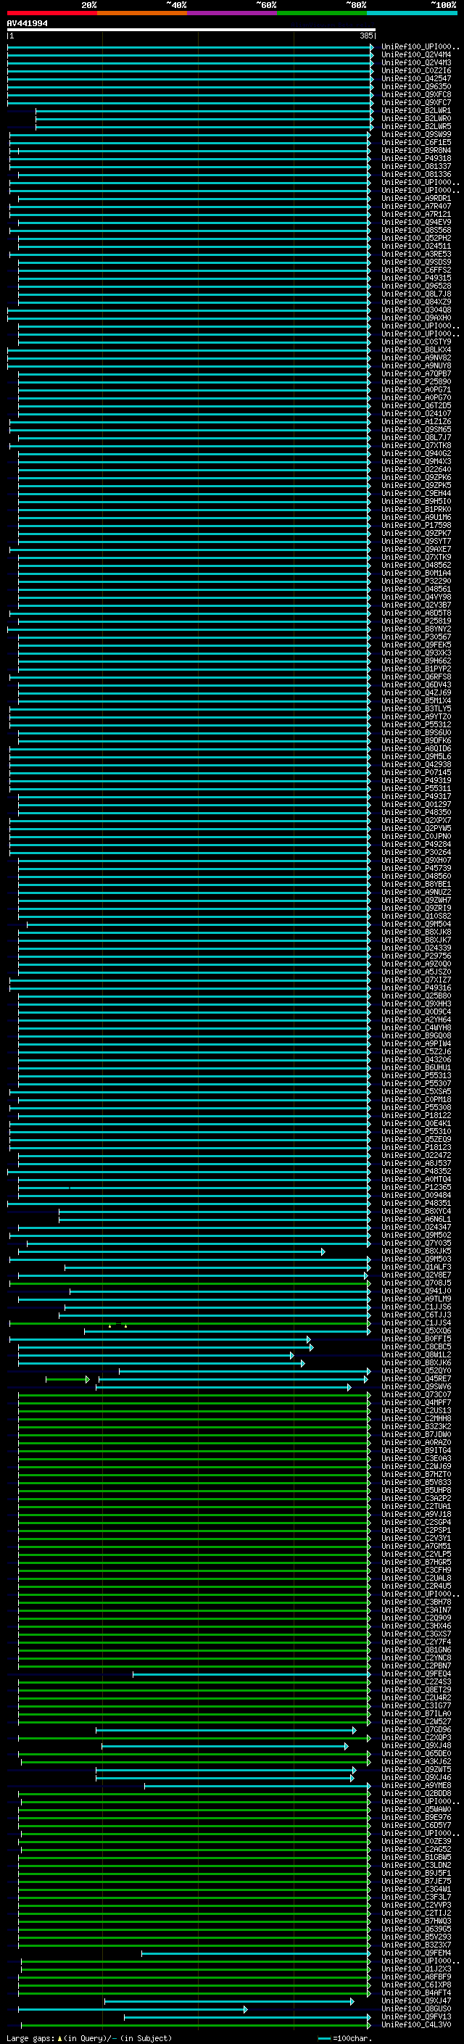Image resolution: width=464 pixels, height=2044 pixels.
Task: Select hit UniRef100_Q8W1L2
Action: coord(416,1354)
